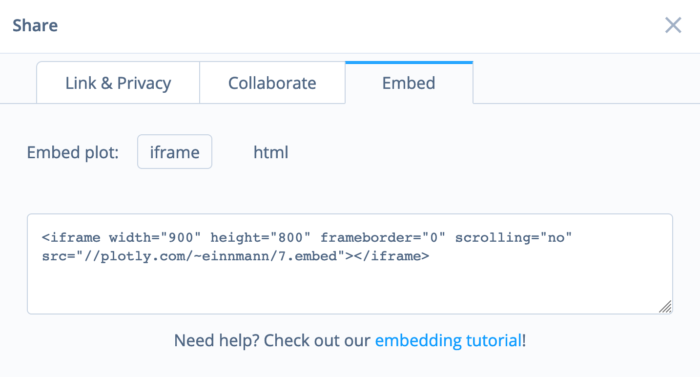Switch the embed type to html

(271, 152)
